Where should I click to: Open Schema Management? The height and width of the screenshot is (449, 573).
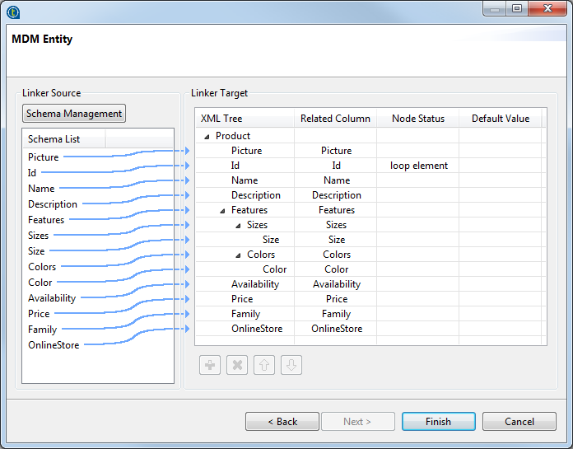(x=74, y=114)
